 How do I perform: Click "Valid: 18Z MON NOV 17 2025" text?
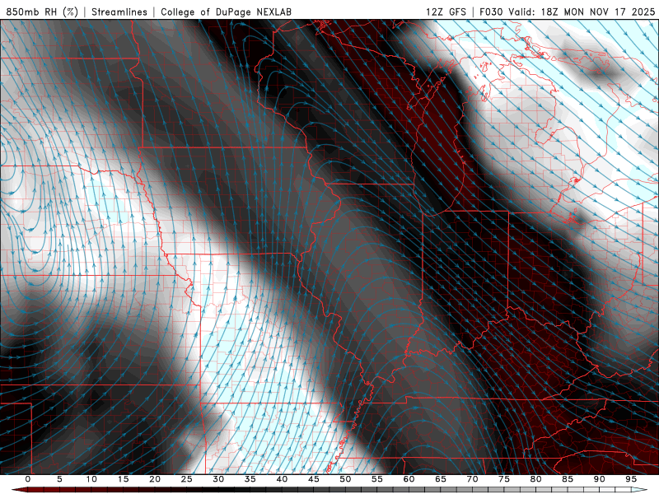point(582,12)
